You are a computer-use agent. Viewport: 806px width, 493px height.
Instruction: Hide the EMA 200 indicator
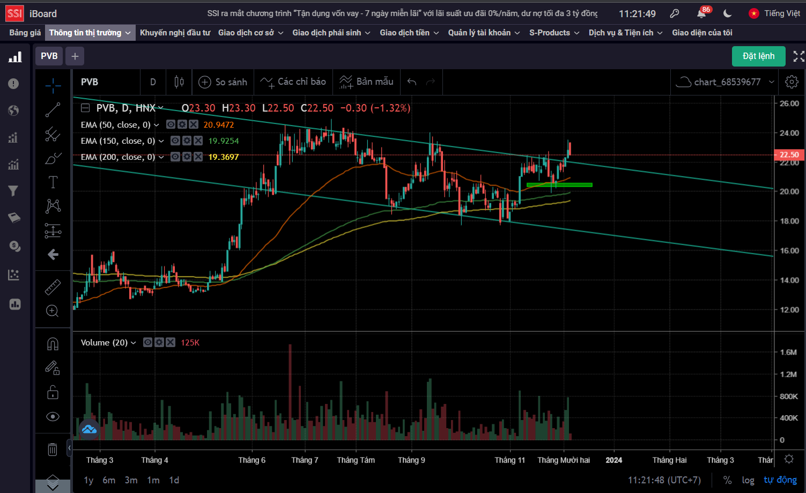[175, 157]
